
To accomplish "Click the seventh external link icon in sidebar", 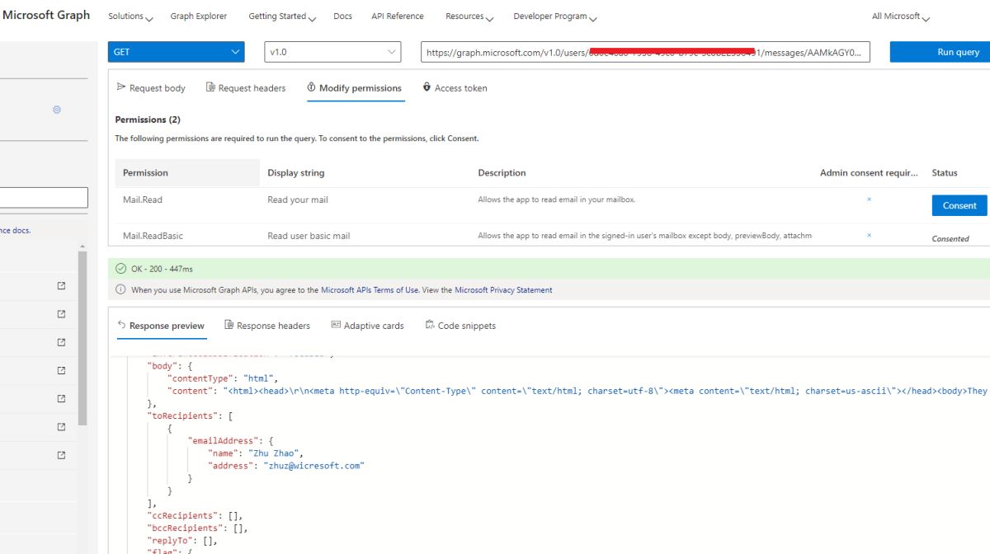I will click(61, 455).
